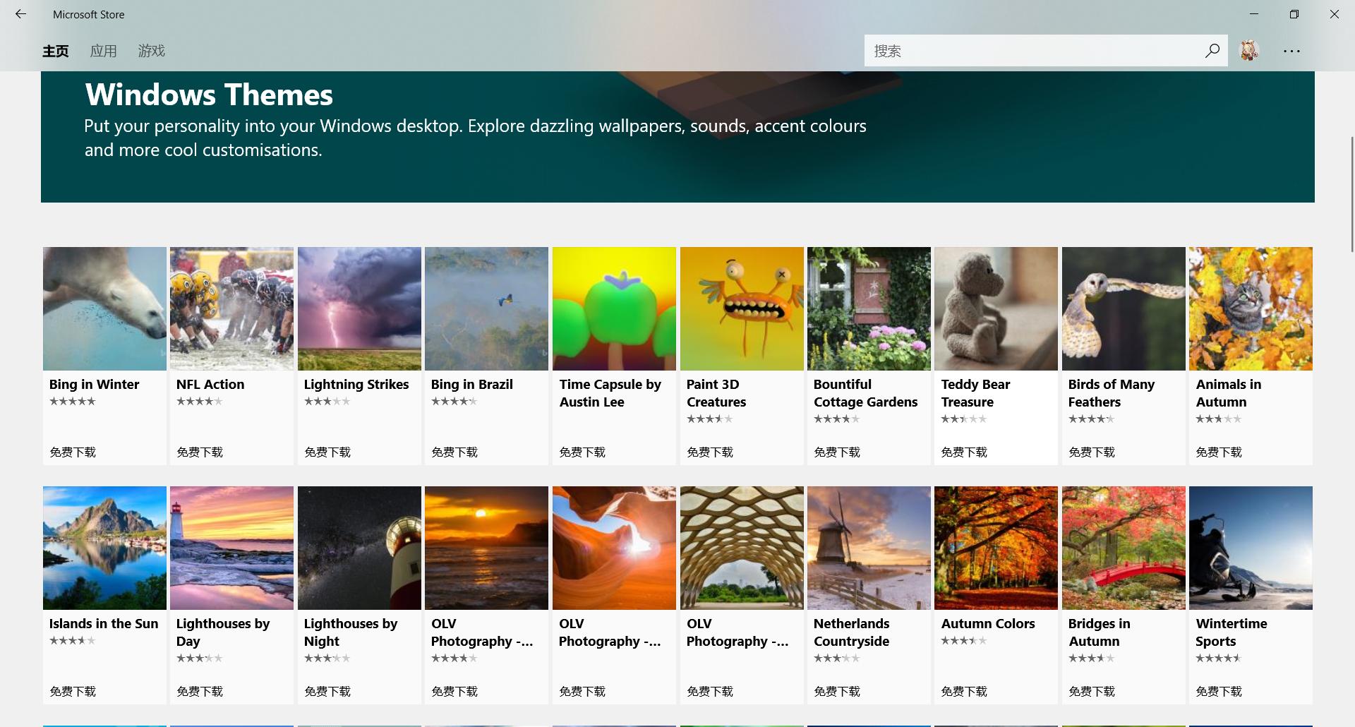Viewport: 1355px width, 727px height.
Task: Open the user profile avatar
Action: pyautogui.click(x=1249, y=51)
